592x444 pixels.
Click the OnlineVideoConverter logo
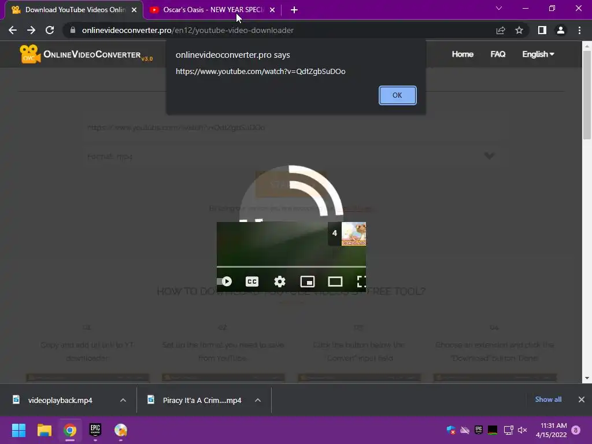tap(86, 54)
